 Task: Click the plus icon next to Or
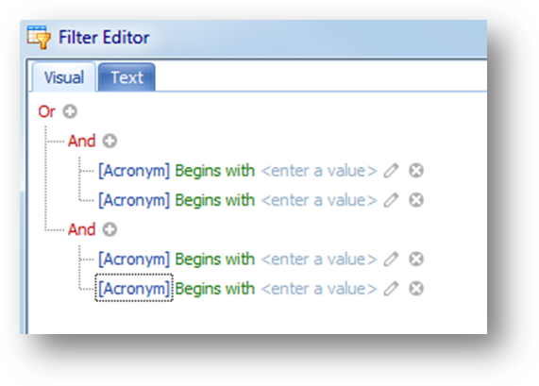point(70,111)
